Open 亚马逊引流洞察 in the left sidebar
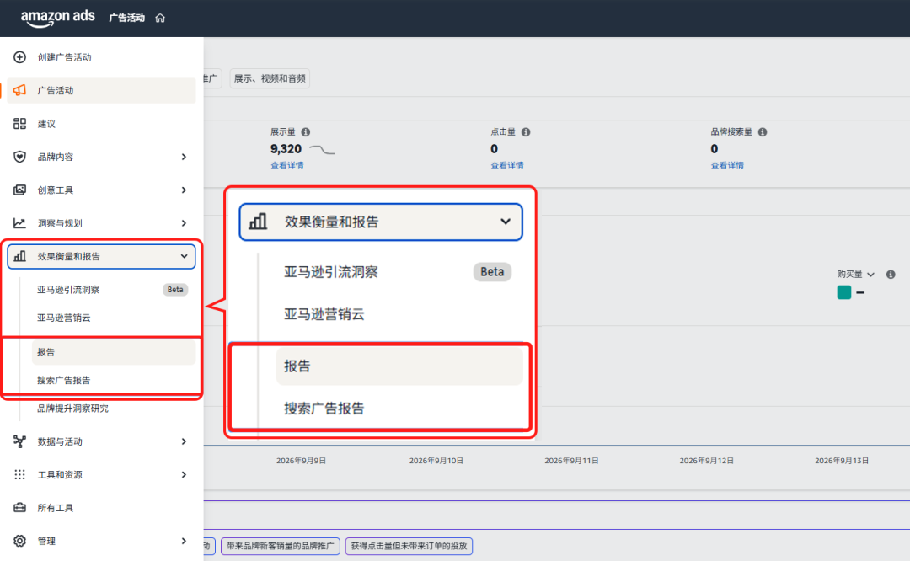The image size is (910, 561). point(68,290)
